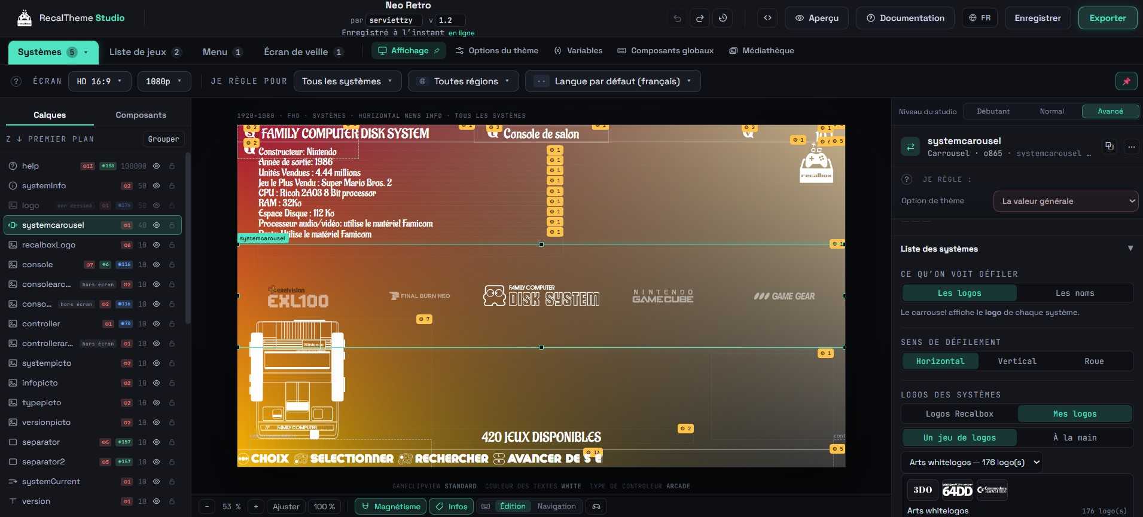Open the Documentation link
1143x517 pixels.
coord(906,18)
